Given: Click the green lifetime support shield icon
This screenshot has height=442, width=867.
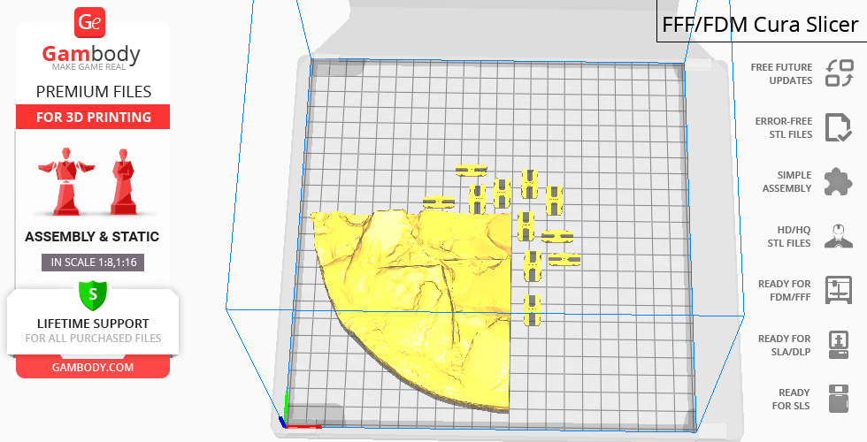Looking at the screenshot, I should pyautogui.click(x=92, y=293).
